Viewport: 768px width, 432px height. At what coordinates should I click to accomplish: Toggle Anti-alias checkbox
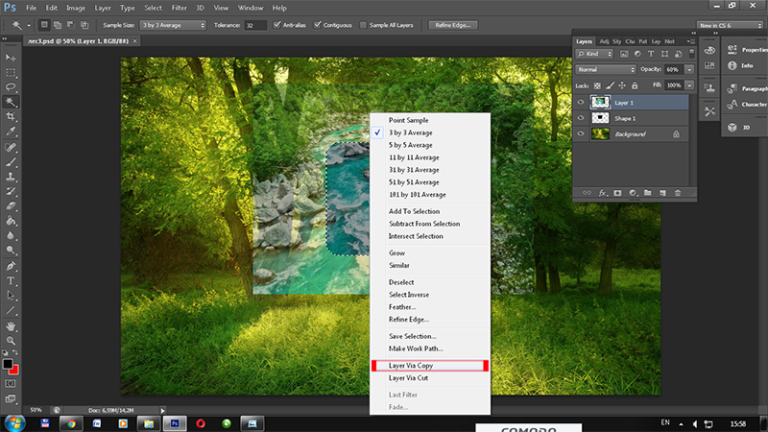point(277,25)
